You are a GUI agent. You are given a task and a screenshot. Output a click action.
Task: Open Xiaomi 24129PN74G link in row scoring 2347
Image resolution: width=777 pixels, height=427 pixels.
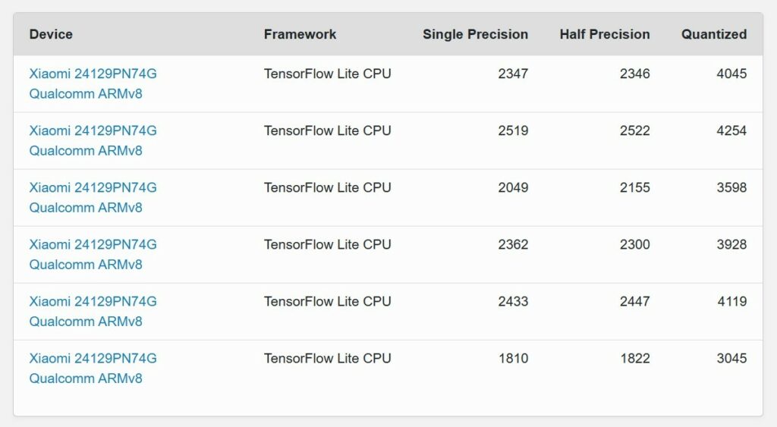pos(93,74)
